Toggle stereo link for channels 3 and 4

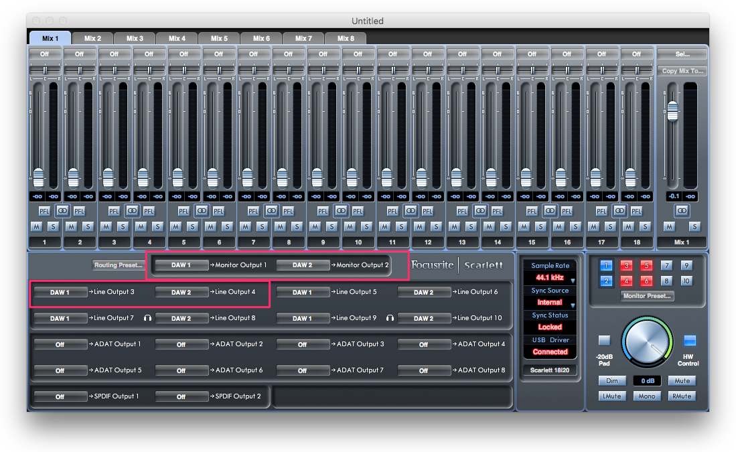(132, 211)
